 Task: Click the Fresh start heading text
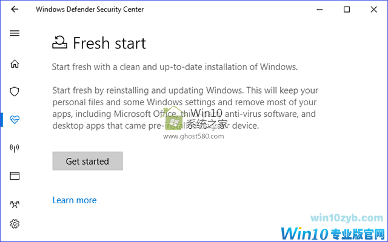[x=110, y=44]
